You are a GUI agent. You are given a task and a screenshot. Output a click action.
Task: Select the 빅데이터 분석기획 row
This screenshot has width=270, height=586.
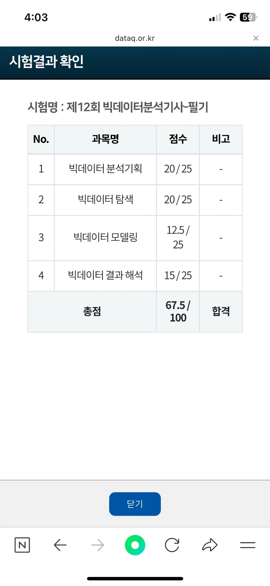click(x=135, y=169)
